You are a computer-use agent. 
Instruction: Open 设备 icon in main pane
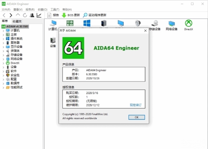coord(53,42)
